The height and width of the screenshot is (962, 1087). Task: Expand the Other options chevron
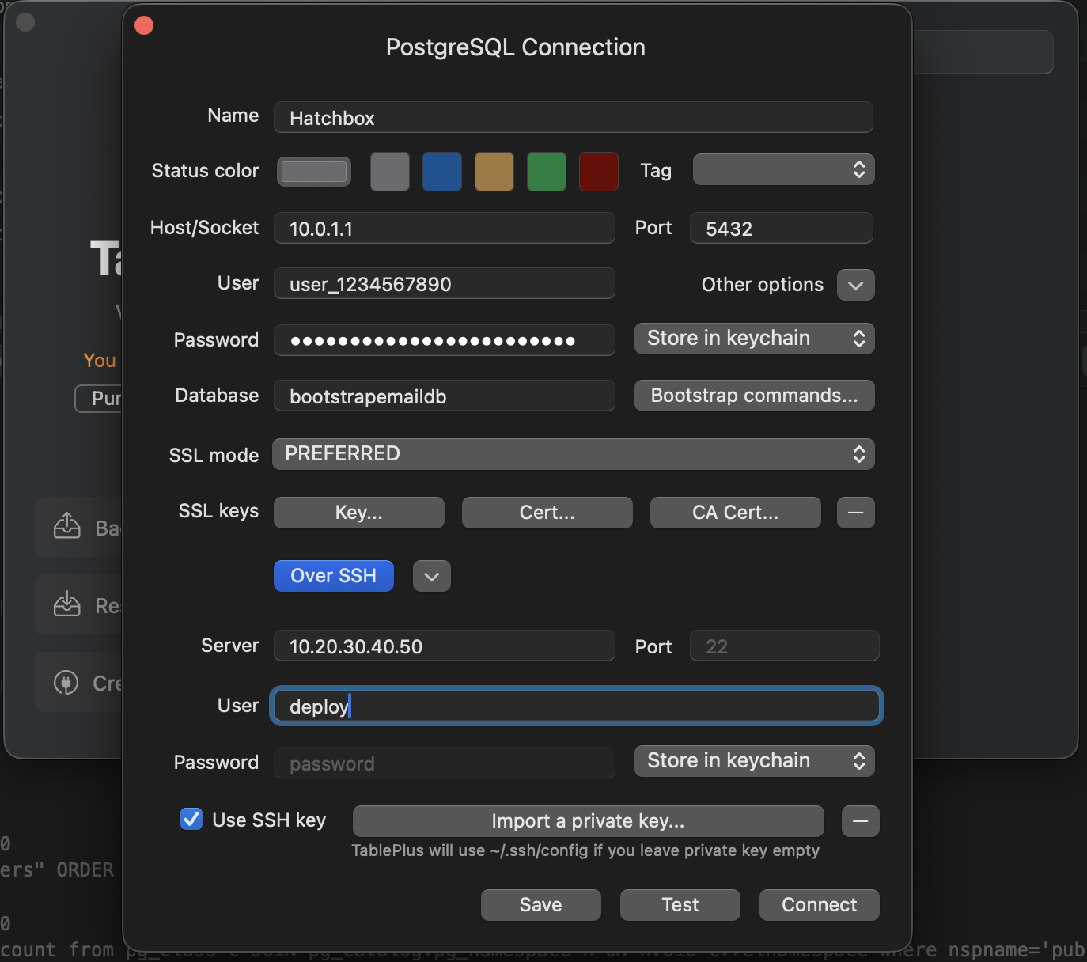click(x=855, y=286)
